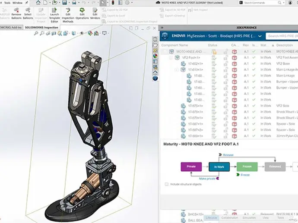Pin the menu bar with the pushpin icon
The image size is (298, 223).
tap(26, 3)
